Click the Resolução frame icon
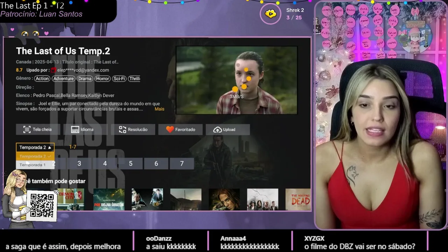Image resolution: width=448 pixels, height=252 pixels. tap(122, 129)
